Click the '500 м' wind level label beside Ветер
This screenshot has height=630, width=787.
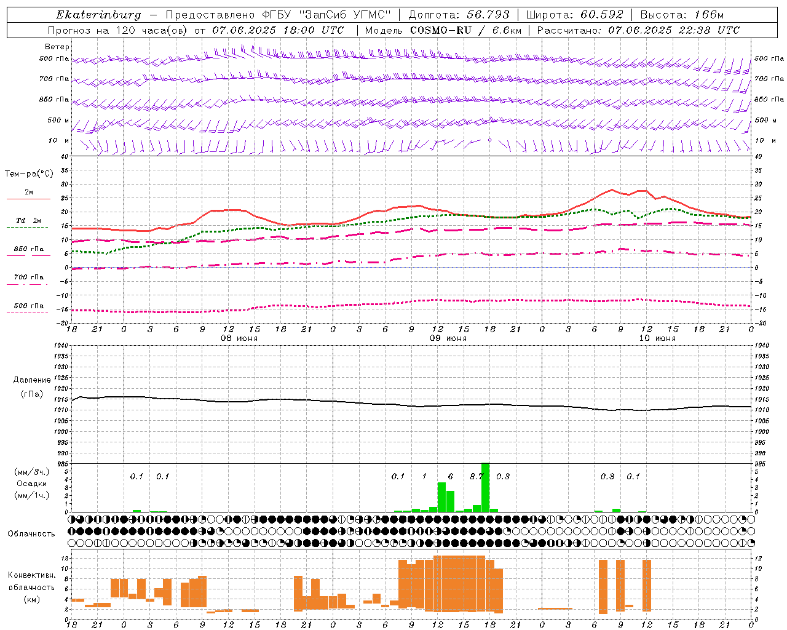[58, 120]
